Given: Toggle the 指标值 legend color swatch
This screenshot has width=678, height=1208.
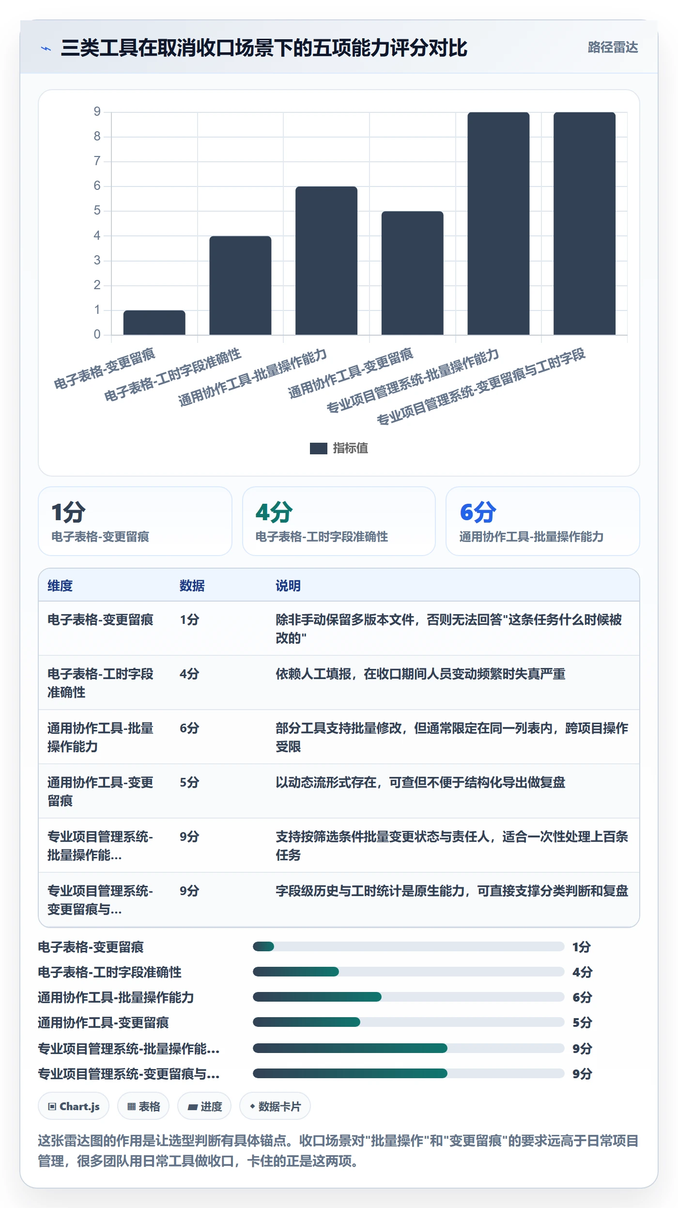Looking at the screenshot, I should 319,449.
